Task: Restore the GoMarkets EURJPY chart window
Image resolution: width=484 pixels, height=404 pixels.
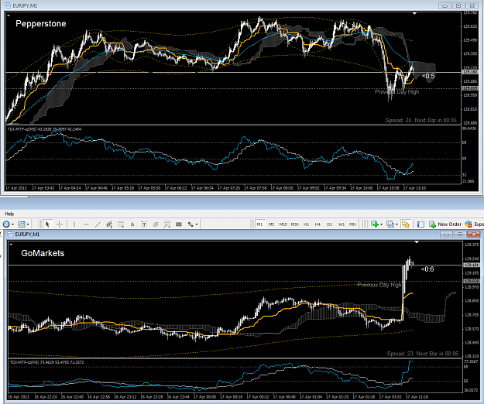Action: (x=460, y=235)
